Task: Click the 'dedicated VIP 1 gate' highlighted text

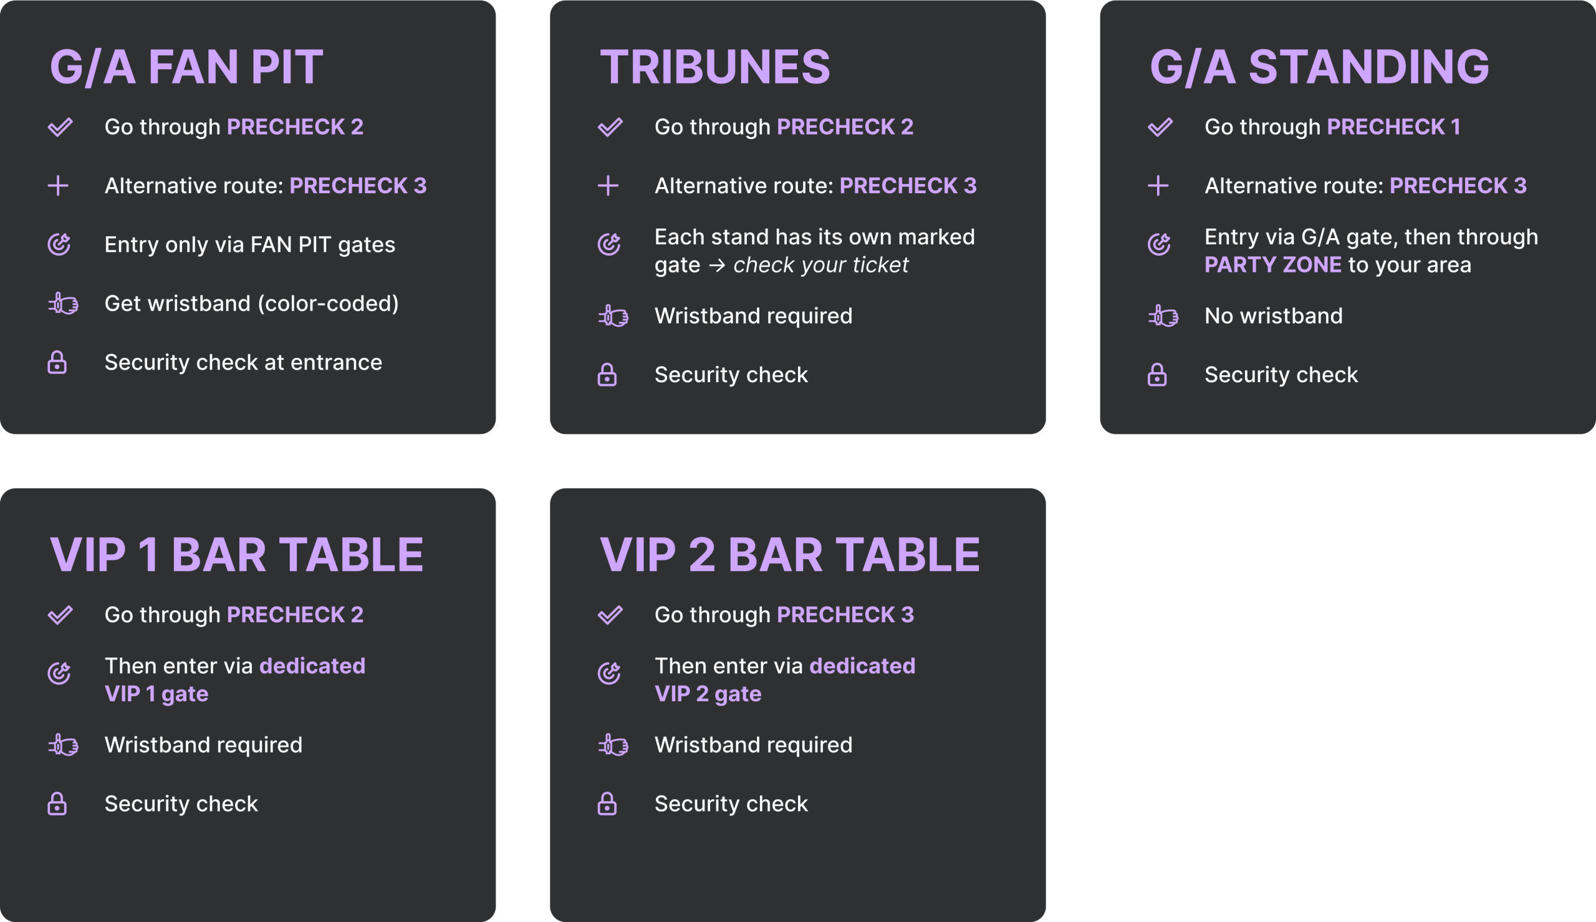Action: click(x=235, y=680)
